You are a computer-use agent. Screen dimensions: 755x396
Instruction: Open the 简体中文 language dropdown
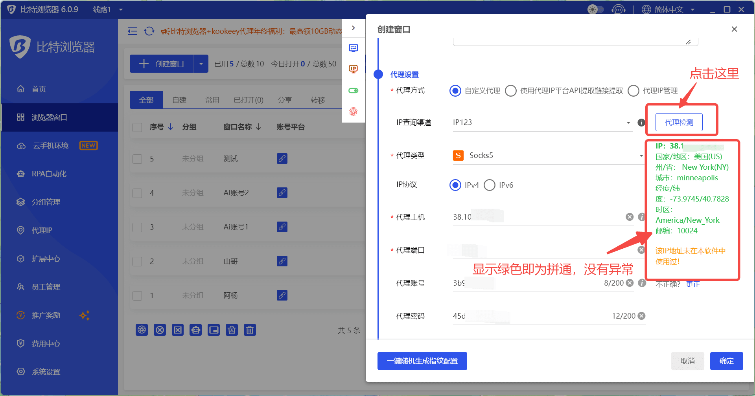click(x=668, y=9)
